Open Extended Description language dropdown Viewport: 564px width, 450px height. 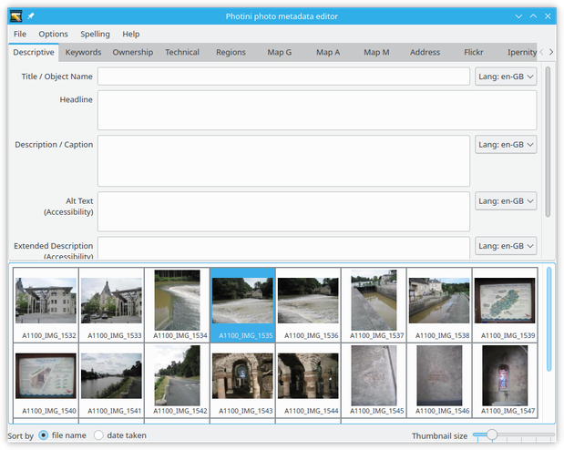click(x=506, y=246)
